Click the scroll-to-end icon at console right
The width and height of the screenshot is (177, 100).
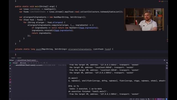pyautogui.click(x=167, y=68)
